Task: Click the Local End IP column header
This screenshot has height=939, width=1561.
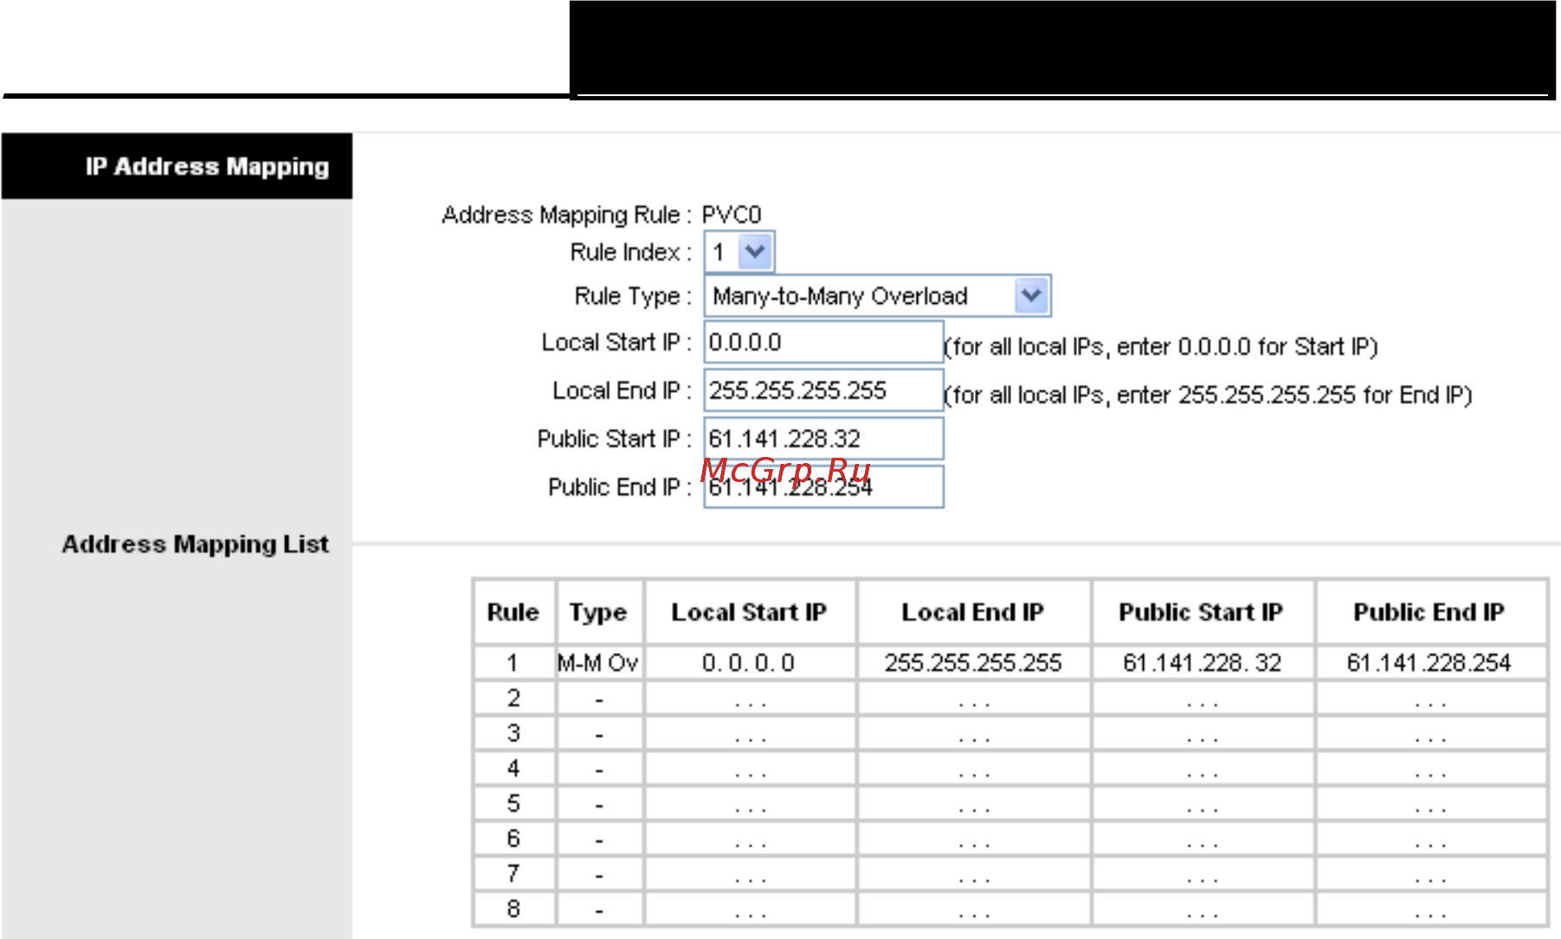Action: click(973, 612)
